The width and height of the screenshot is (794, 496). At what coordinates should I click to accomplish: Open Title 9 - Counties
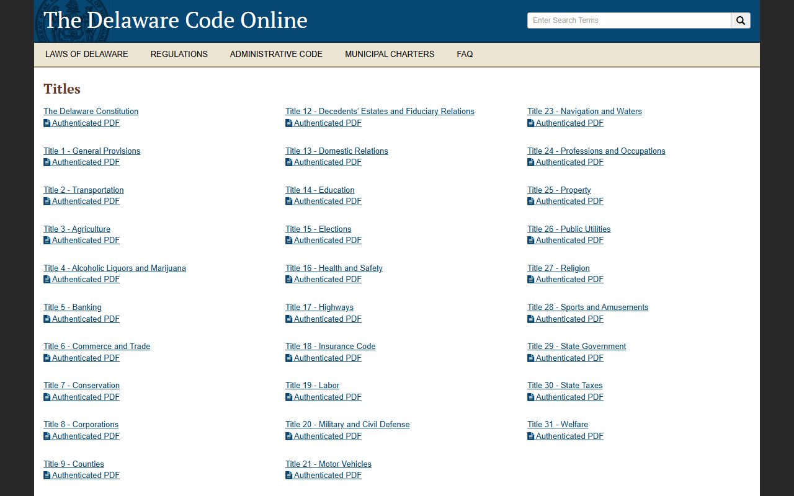click(x=74, y=464)
